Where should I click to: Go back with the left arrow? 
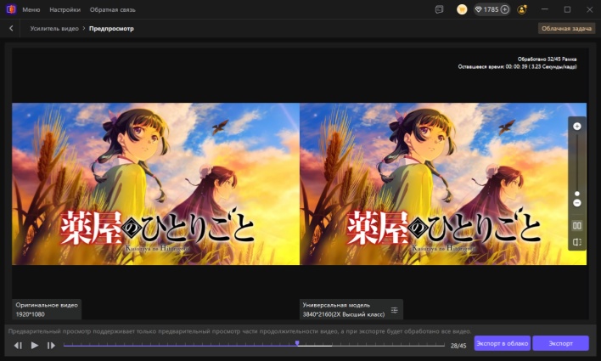pos(11,28)
